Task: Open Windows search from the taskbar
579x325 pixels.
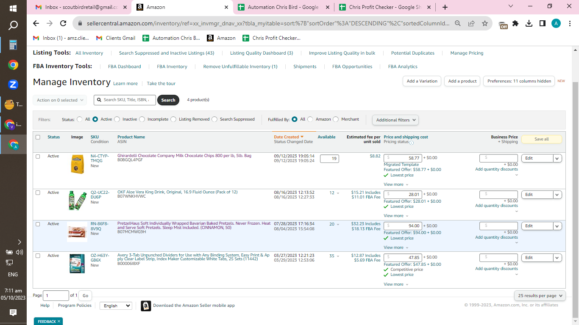Action: 13,25
